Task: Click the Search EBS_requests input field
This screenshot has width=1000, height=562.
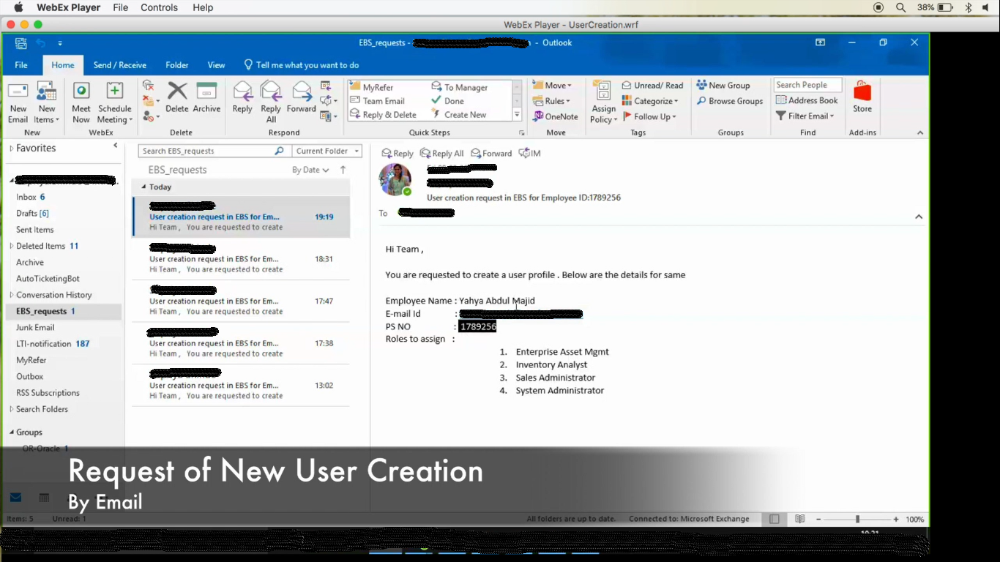Action: click(x=206, y=151)
